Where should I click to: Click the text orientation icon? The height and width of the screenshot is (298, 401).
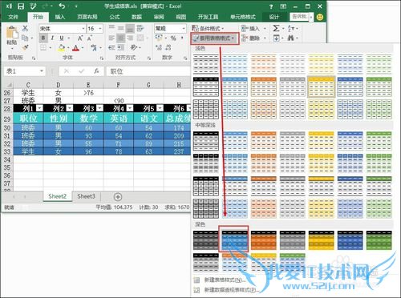point(133,48)
